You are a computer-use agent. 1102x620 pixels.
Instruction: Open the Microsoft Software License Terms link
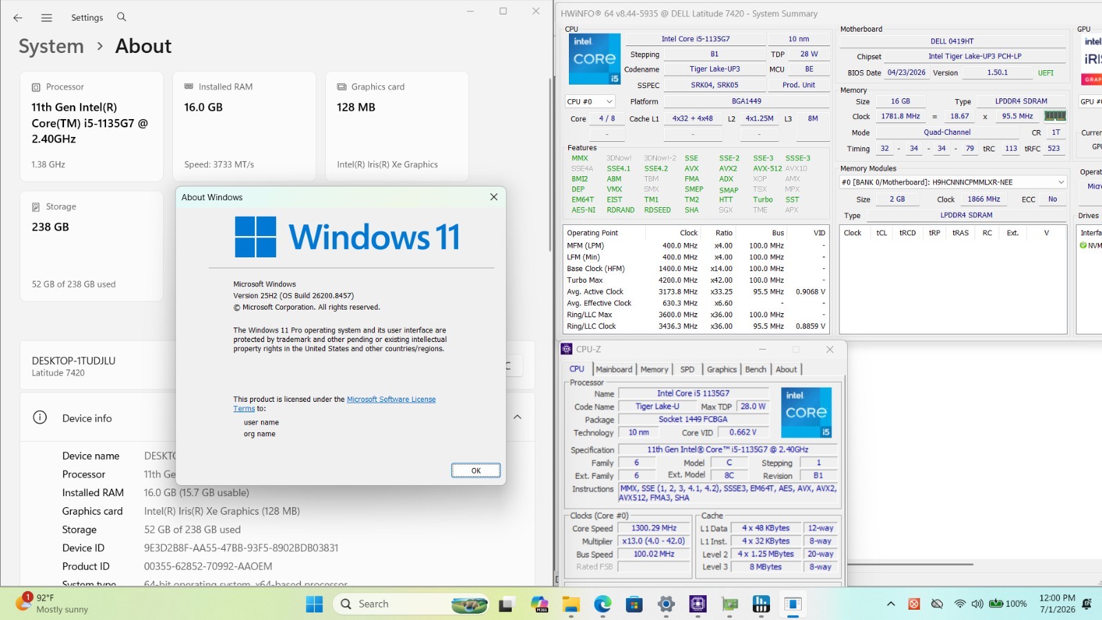[x=334, y=404]
